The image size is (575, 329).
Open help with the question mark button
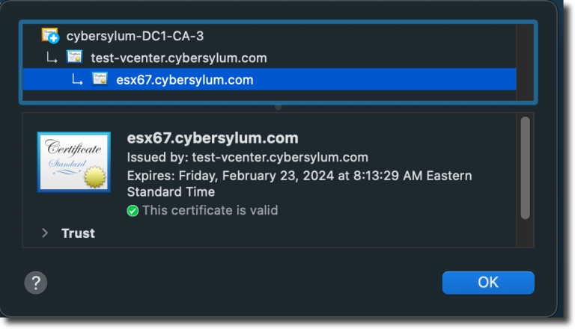pyautogui.click(x=36, y=283)
